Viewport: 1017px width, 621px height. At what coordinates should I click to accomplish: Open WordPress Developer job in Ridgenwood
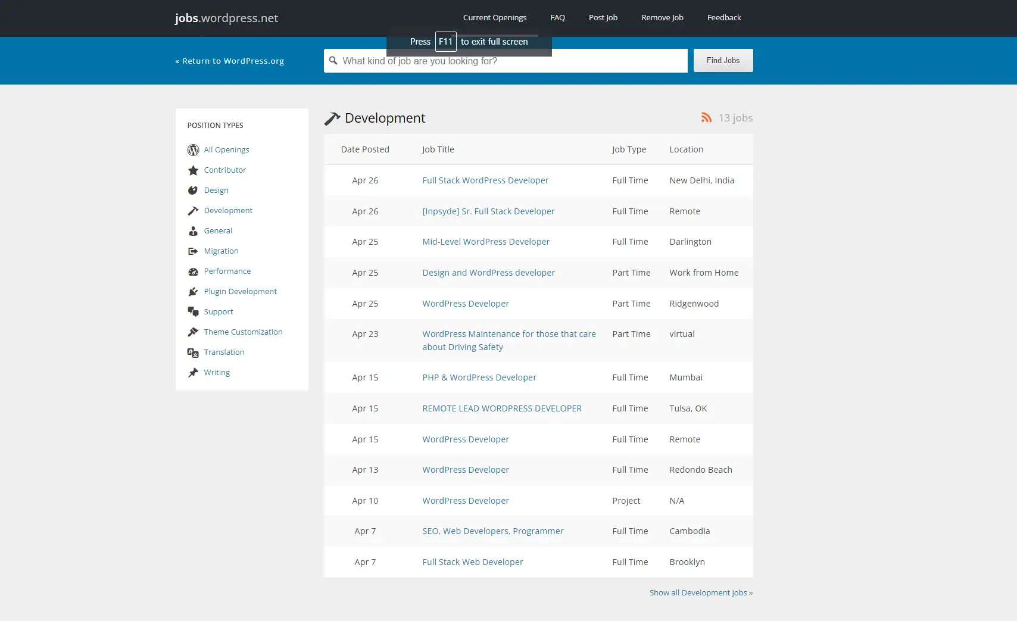pyautogui.click(x=466, y=304)
